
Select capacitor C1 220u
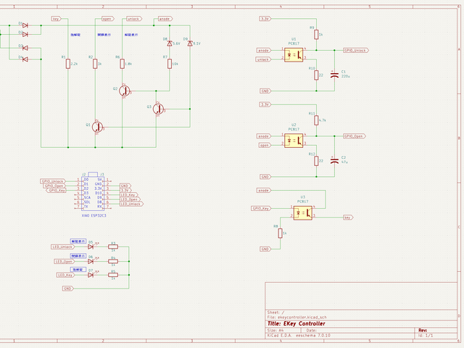coord(333,73)
